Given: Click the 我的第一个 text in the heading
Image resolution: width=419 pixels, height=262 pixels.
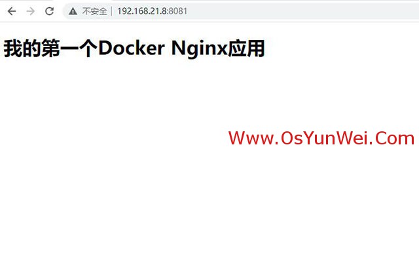Looking at the screenshot, I should pyautogui.click(x=50, y=48).
